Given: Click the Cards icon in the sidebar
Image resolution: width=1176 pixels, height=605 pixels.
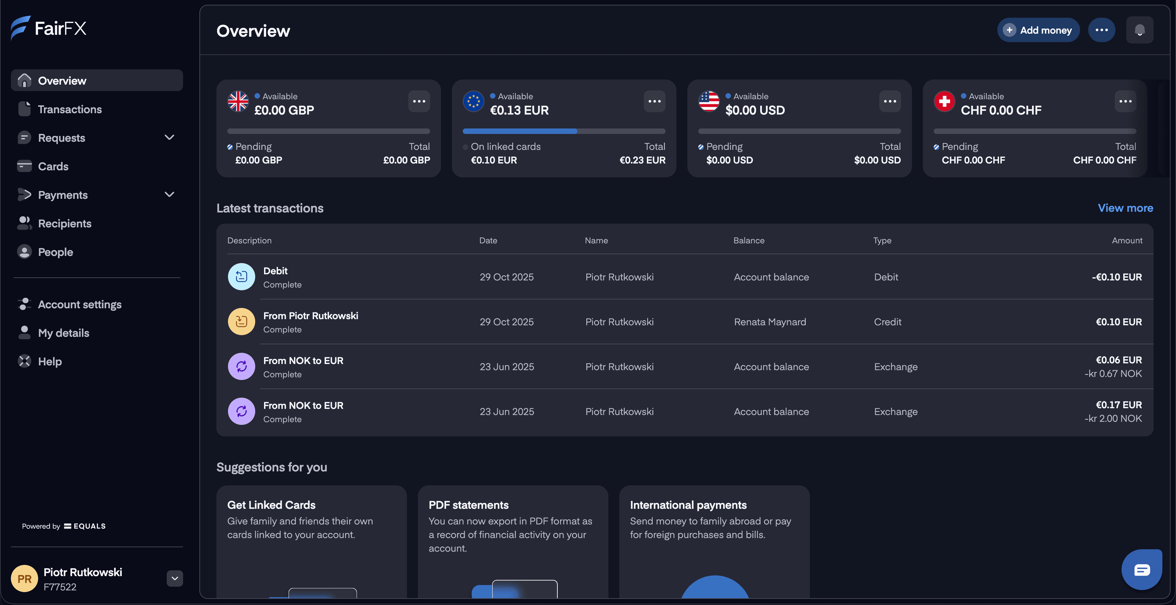Looking at the screenshot, I should click(x=24, y=166).
